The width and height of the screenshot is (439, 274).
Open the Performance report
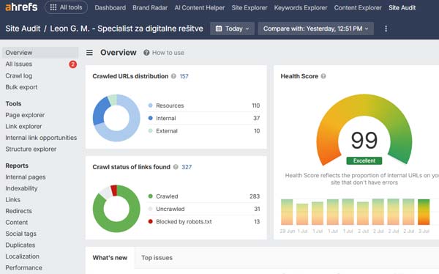(x=24, y=268)
